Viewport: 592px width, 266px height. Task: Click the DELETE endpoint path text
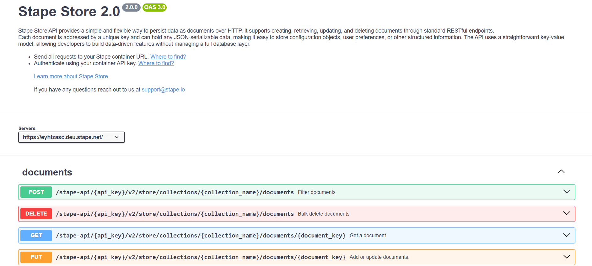coord(175,214)
